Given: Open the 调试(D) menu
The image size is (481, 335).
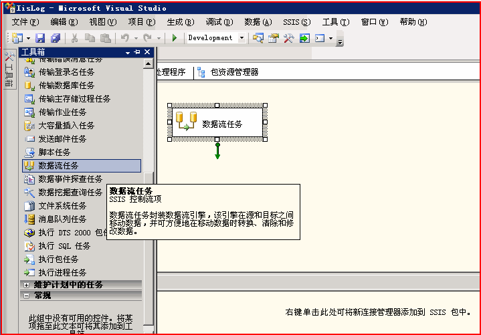Looking at the screenshot, I should click(219, 22).
